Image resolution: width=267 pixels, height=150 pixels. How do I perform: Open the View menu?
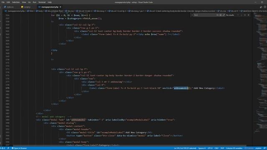pos(24,2)
